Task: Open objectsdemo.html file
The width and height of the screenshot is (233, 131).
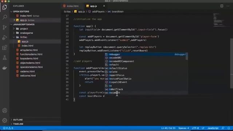Action: [30, 63]
